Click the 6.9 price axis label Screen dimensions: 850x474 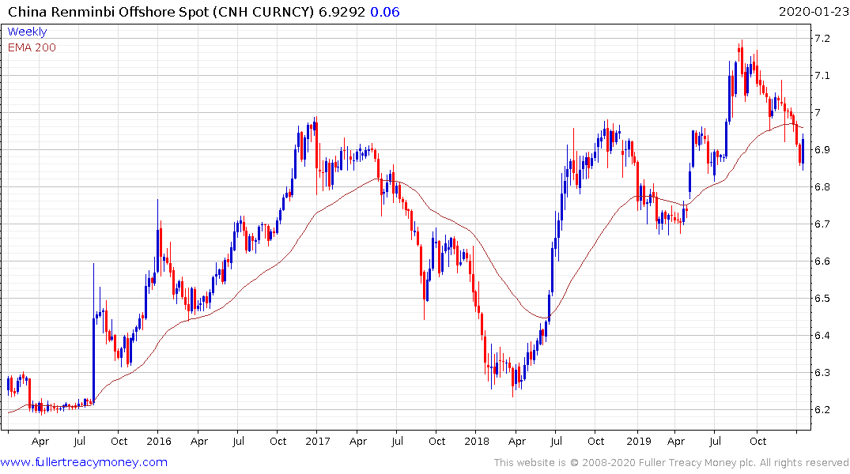[x=822, y=149]
